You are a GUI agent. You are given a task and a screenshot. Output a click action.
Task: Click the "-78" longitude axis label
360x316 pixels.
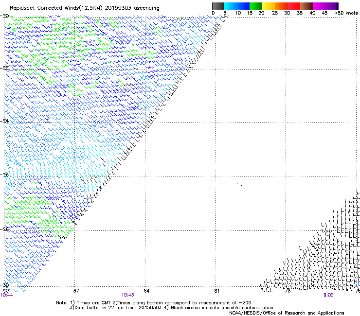pos(286,291)
